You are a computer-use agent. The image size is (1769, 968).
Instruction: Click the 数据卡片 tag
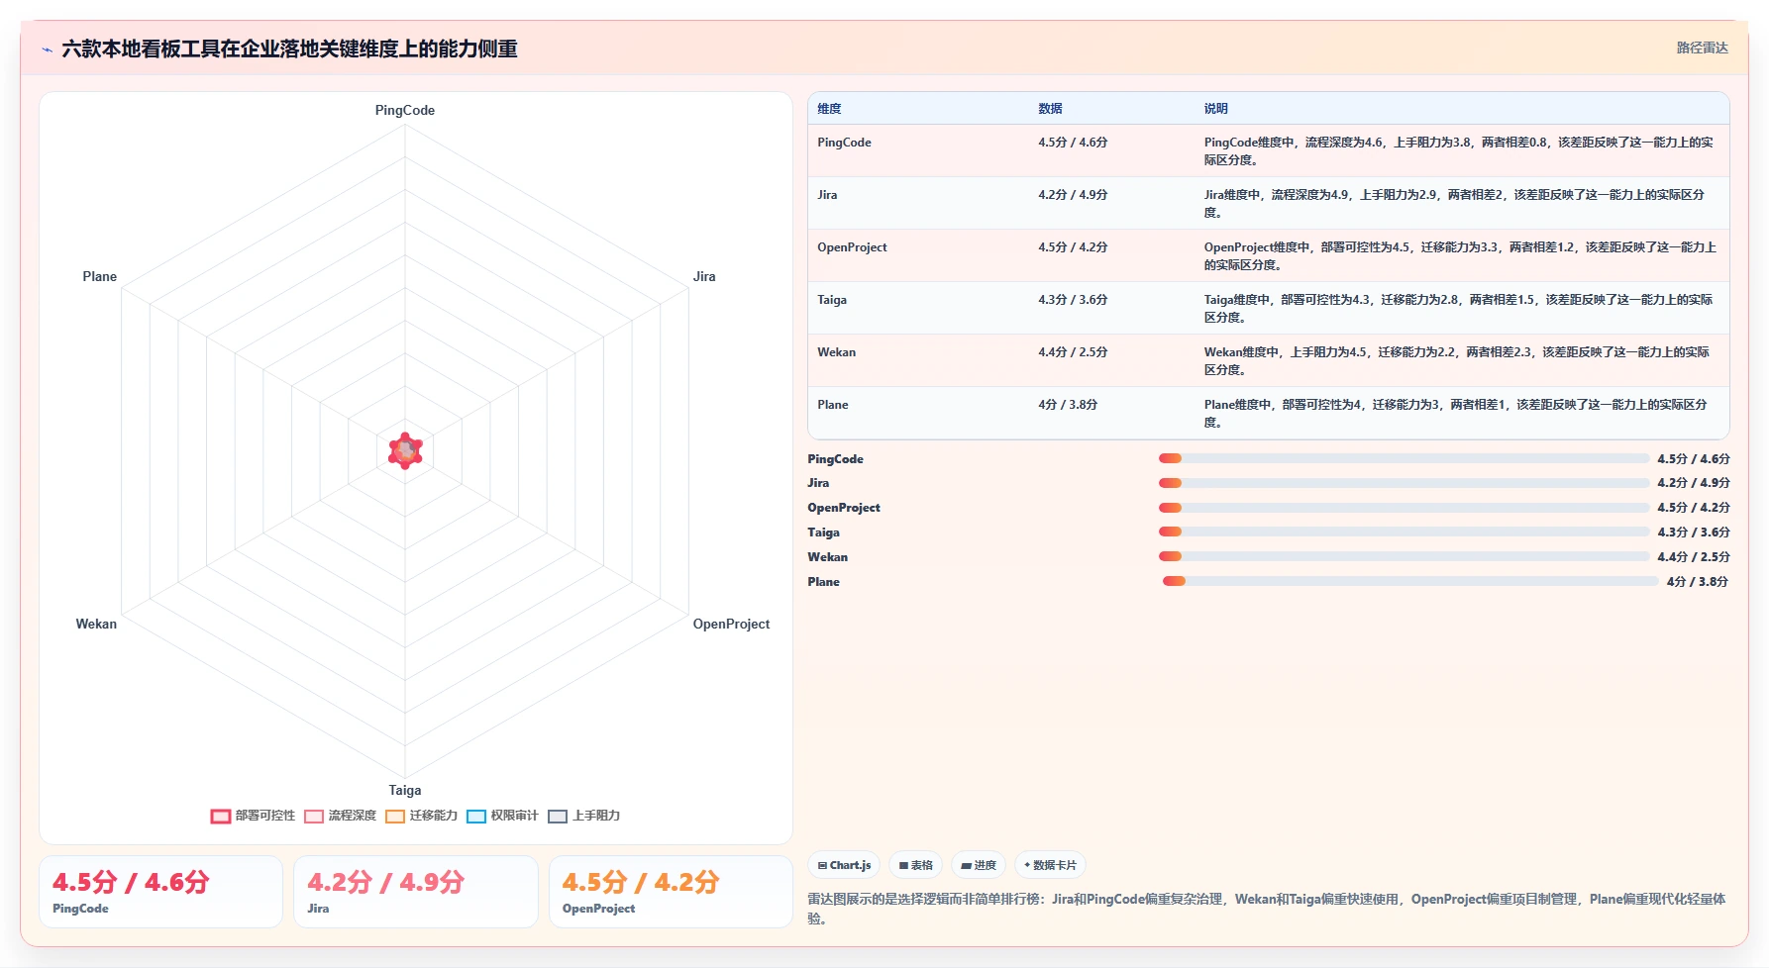click(1050, 865)
